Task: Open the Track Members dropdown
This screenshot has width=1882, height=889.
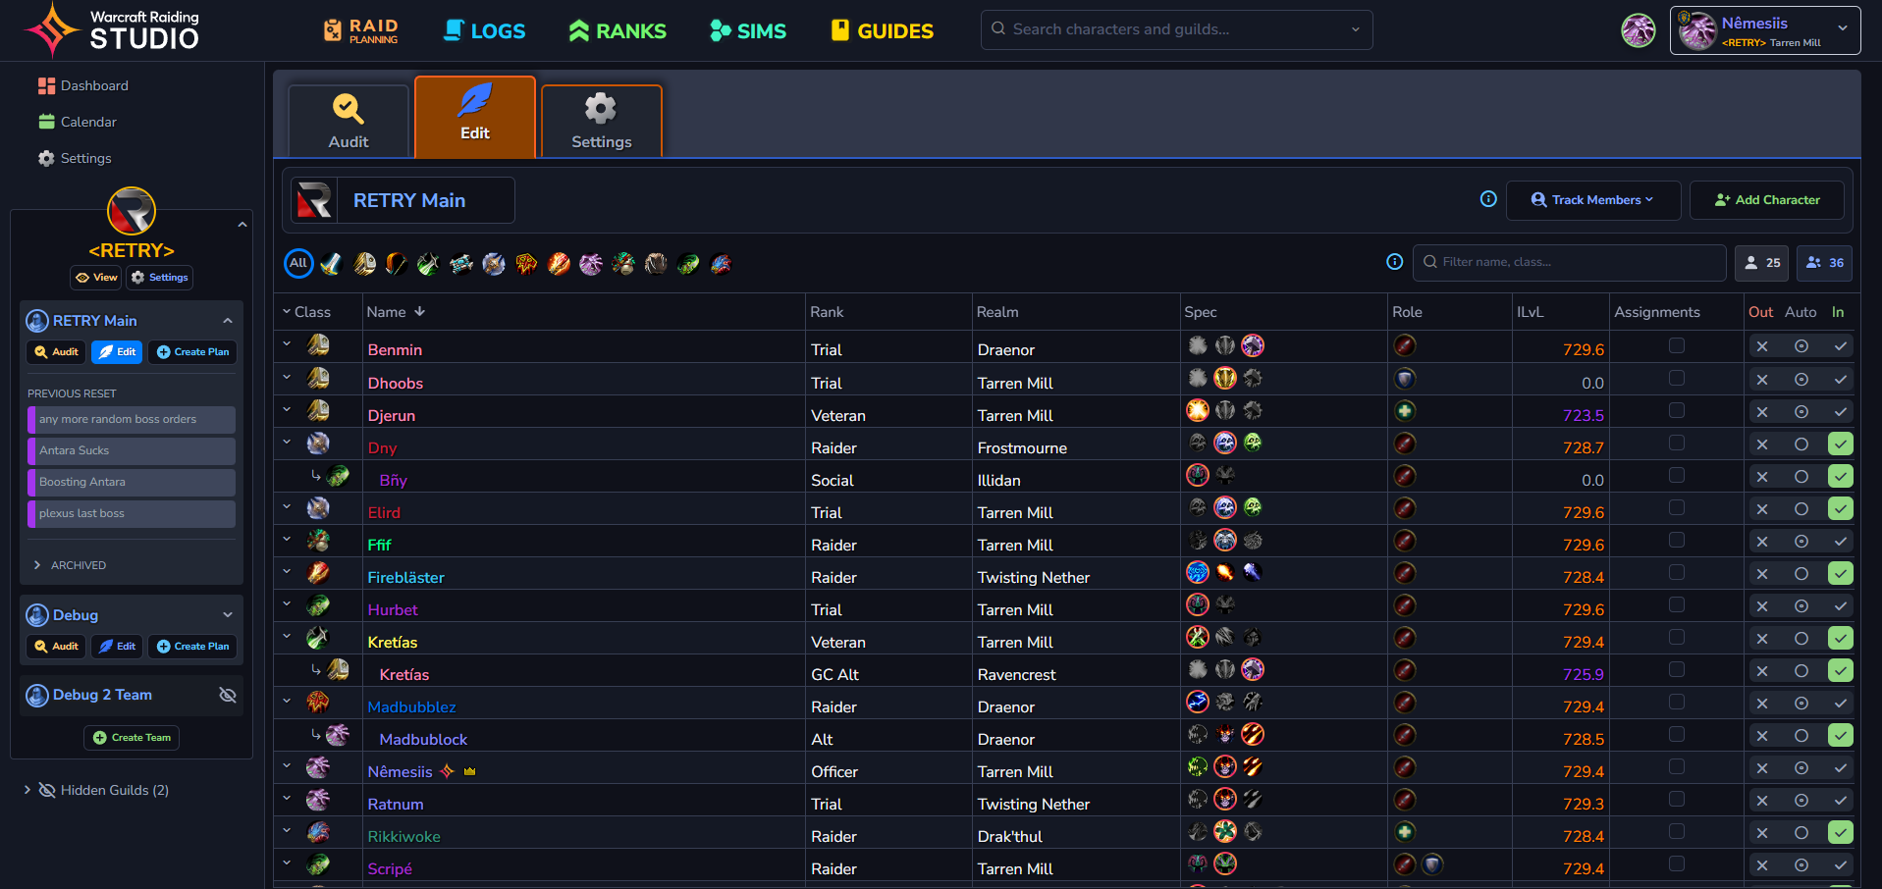Action: (1592, 200)
